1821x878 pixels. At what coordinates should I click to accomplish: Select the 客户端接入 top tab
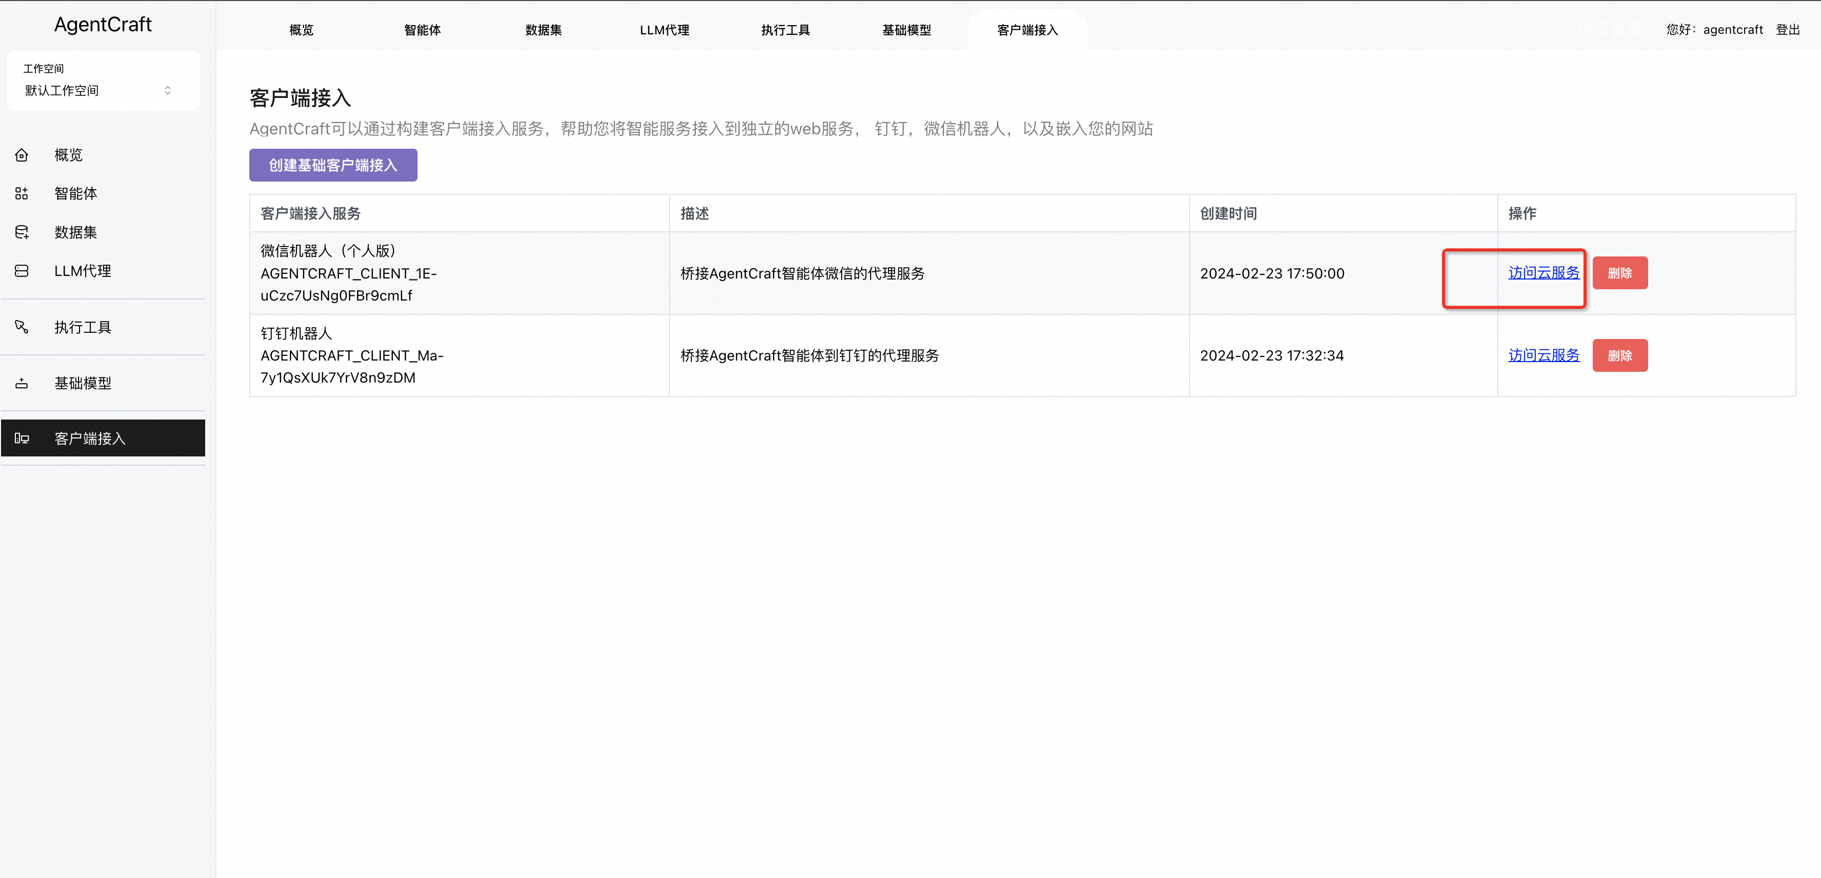[1027, 30]
